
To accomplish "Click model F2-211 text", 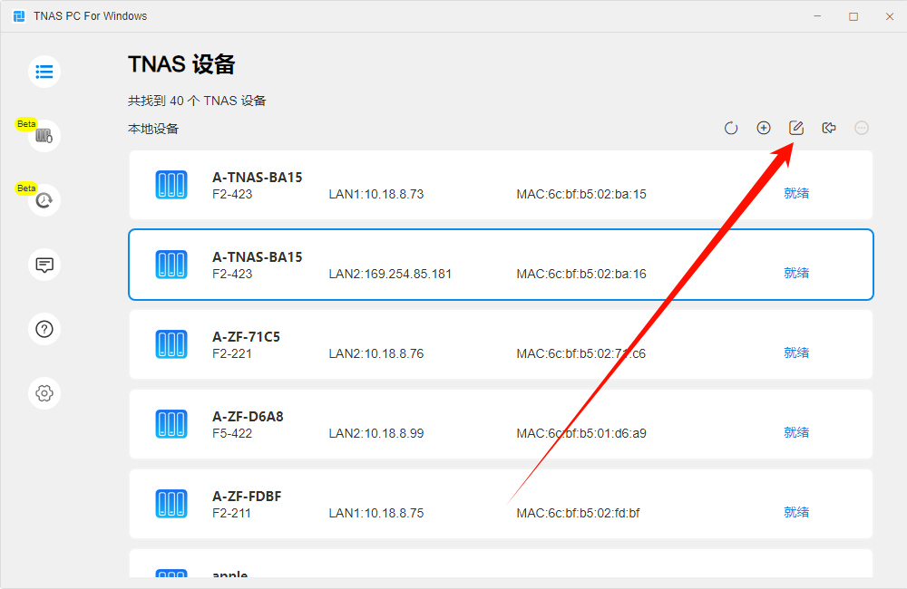I will tap(231, 513).
